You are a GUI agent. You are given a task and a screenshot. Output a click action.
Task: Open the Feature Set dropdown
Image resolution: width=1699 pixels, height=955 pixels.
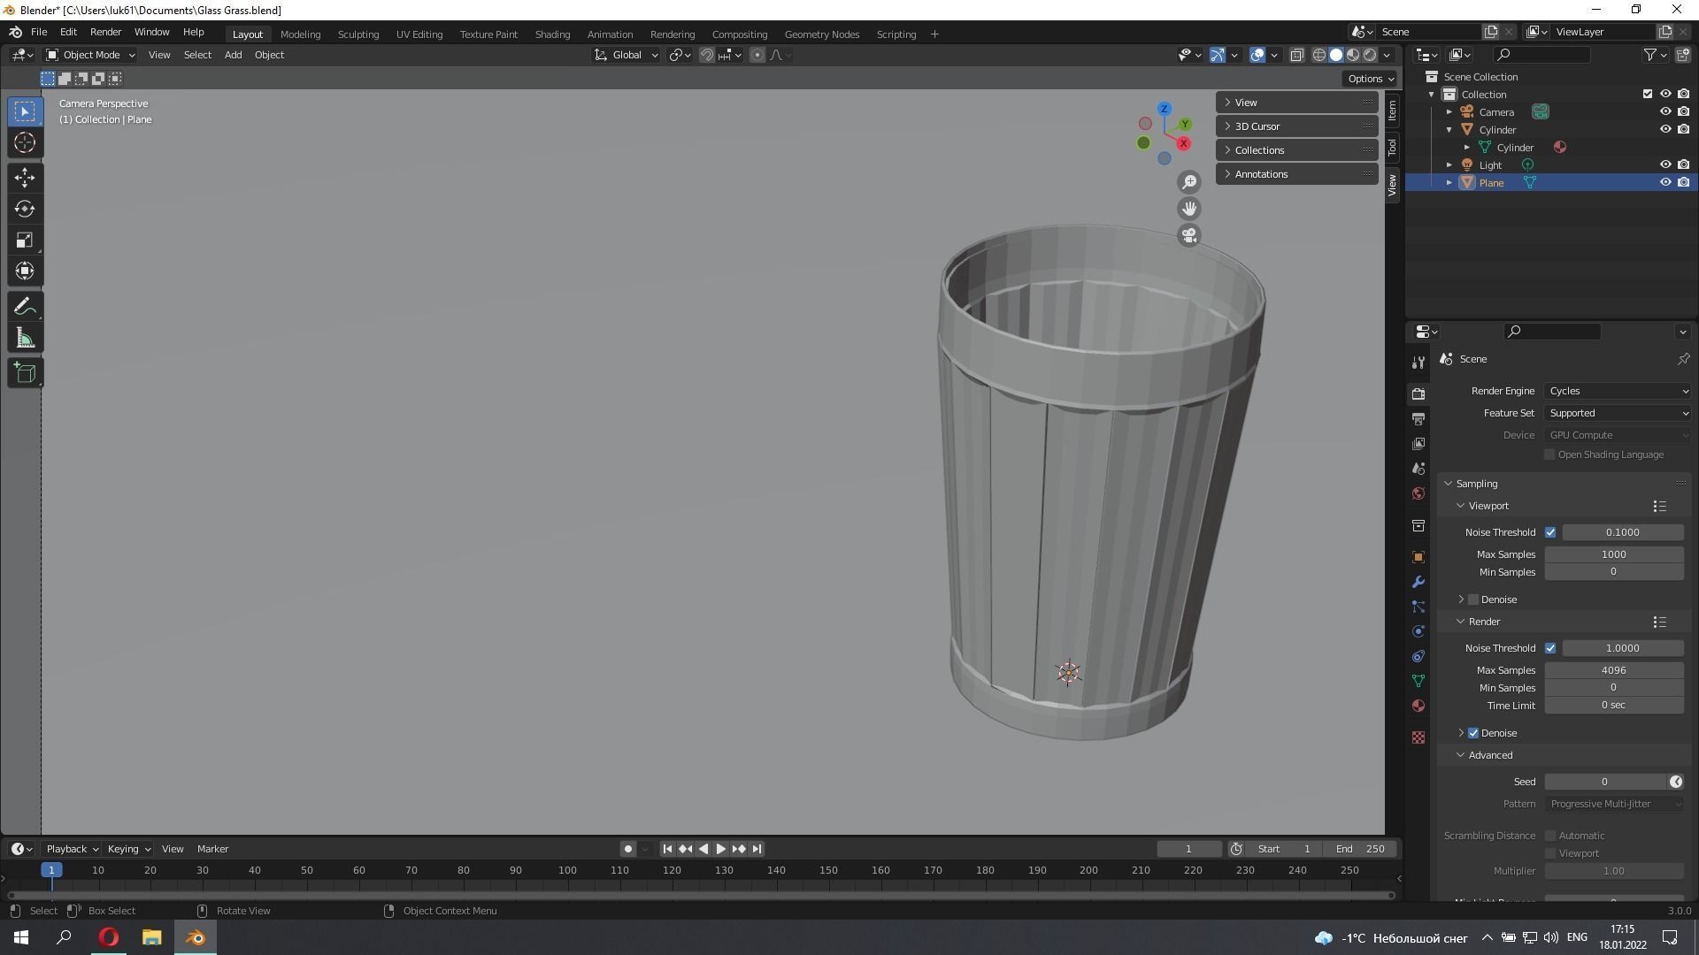1618,413
